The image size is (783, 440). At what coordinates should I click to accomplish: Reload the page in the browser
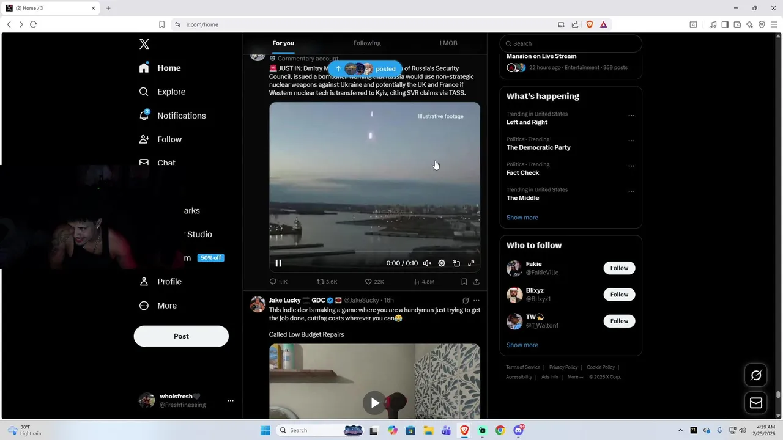(33, 24)
